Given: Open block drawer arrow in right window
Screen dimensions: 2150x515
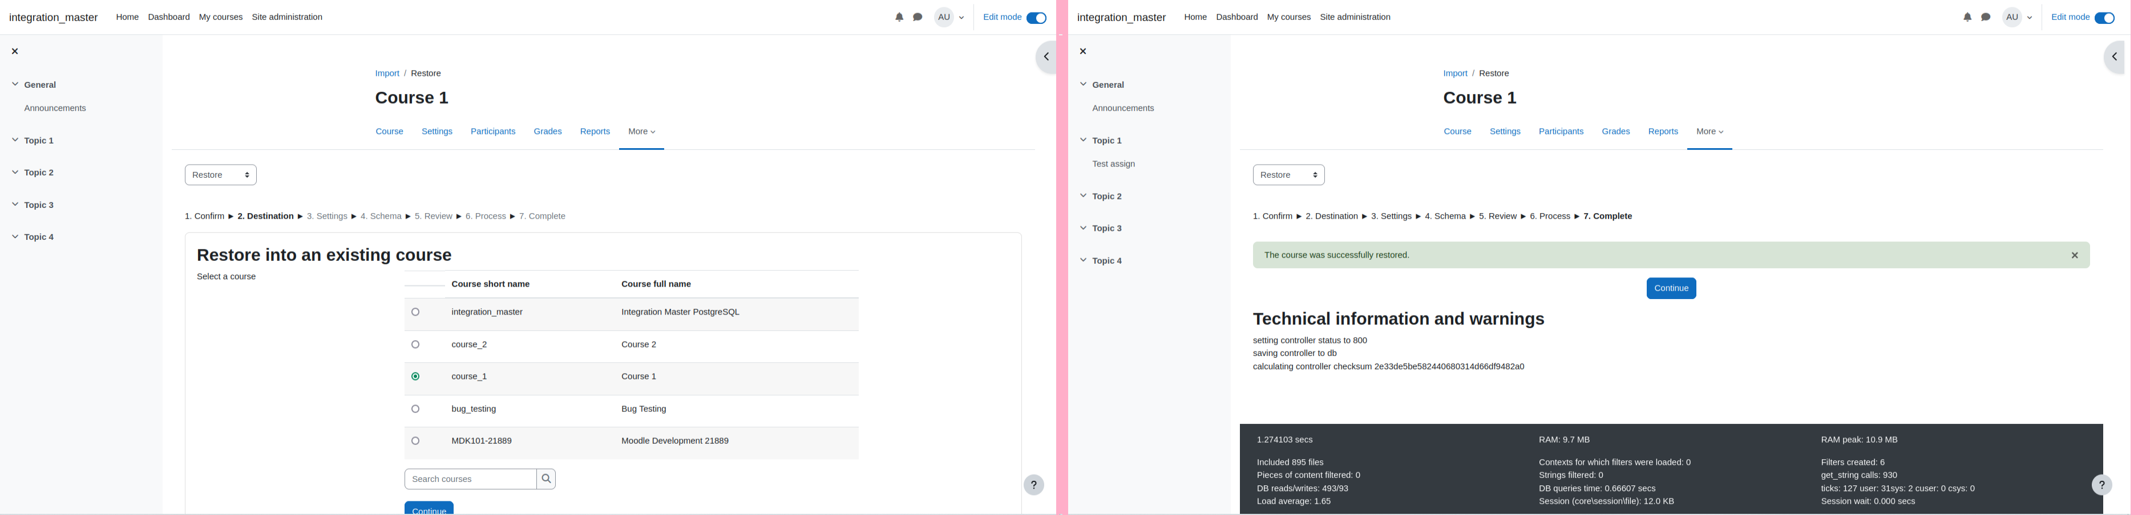Looking at the screenshot, I should click(2113, 58).
